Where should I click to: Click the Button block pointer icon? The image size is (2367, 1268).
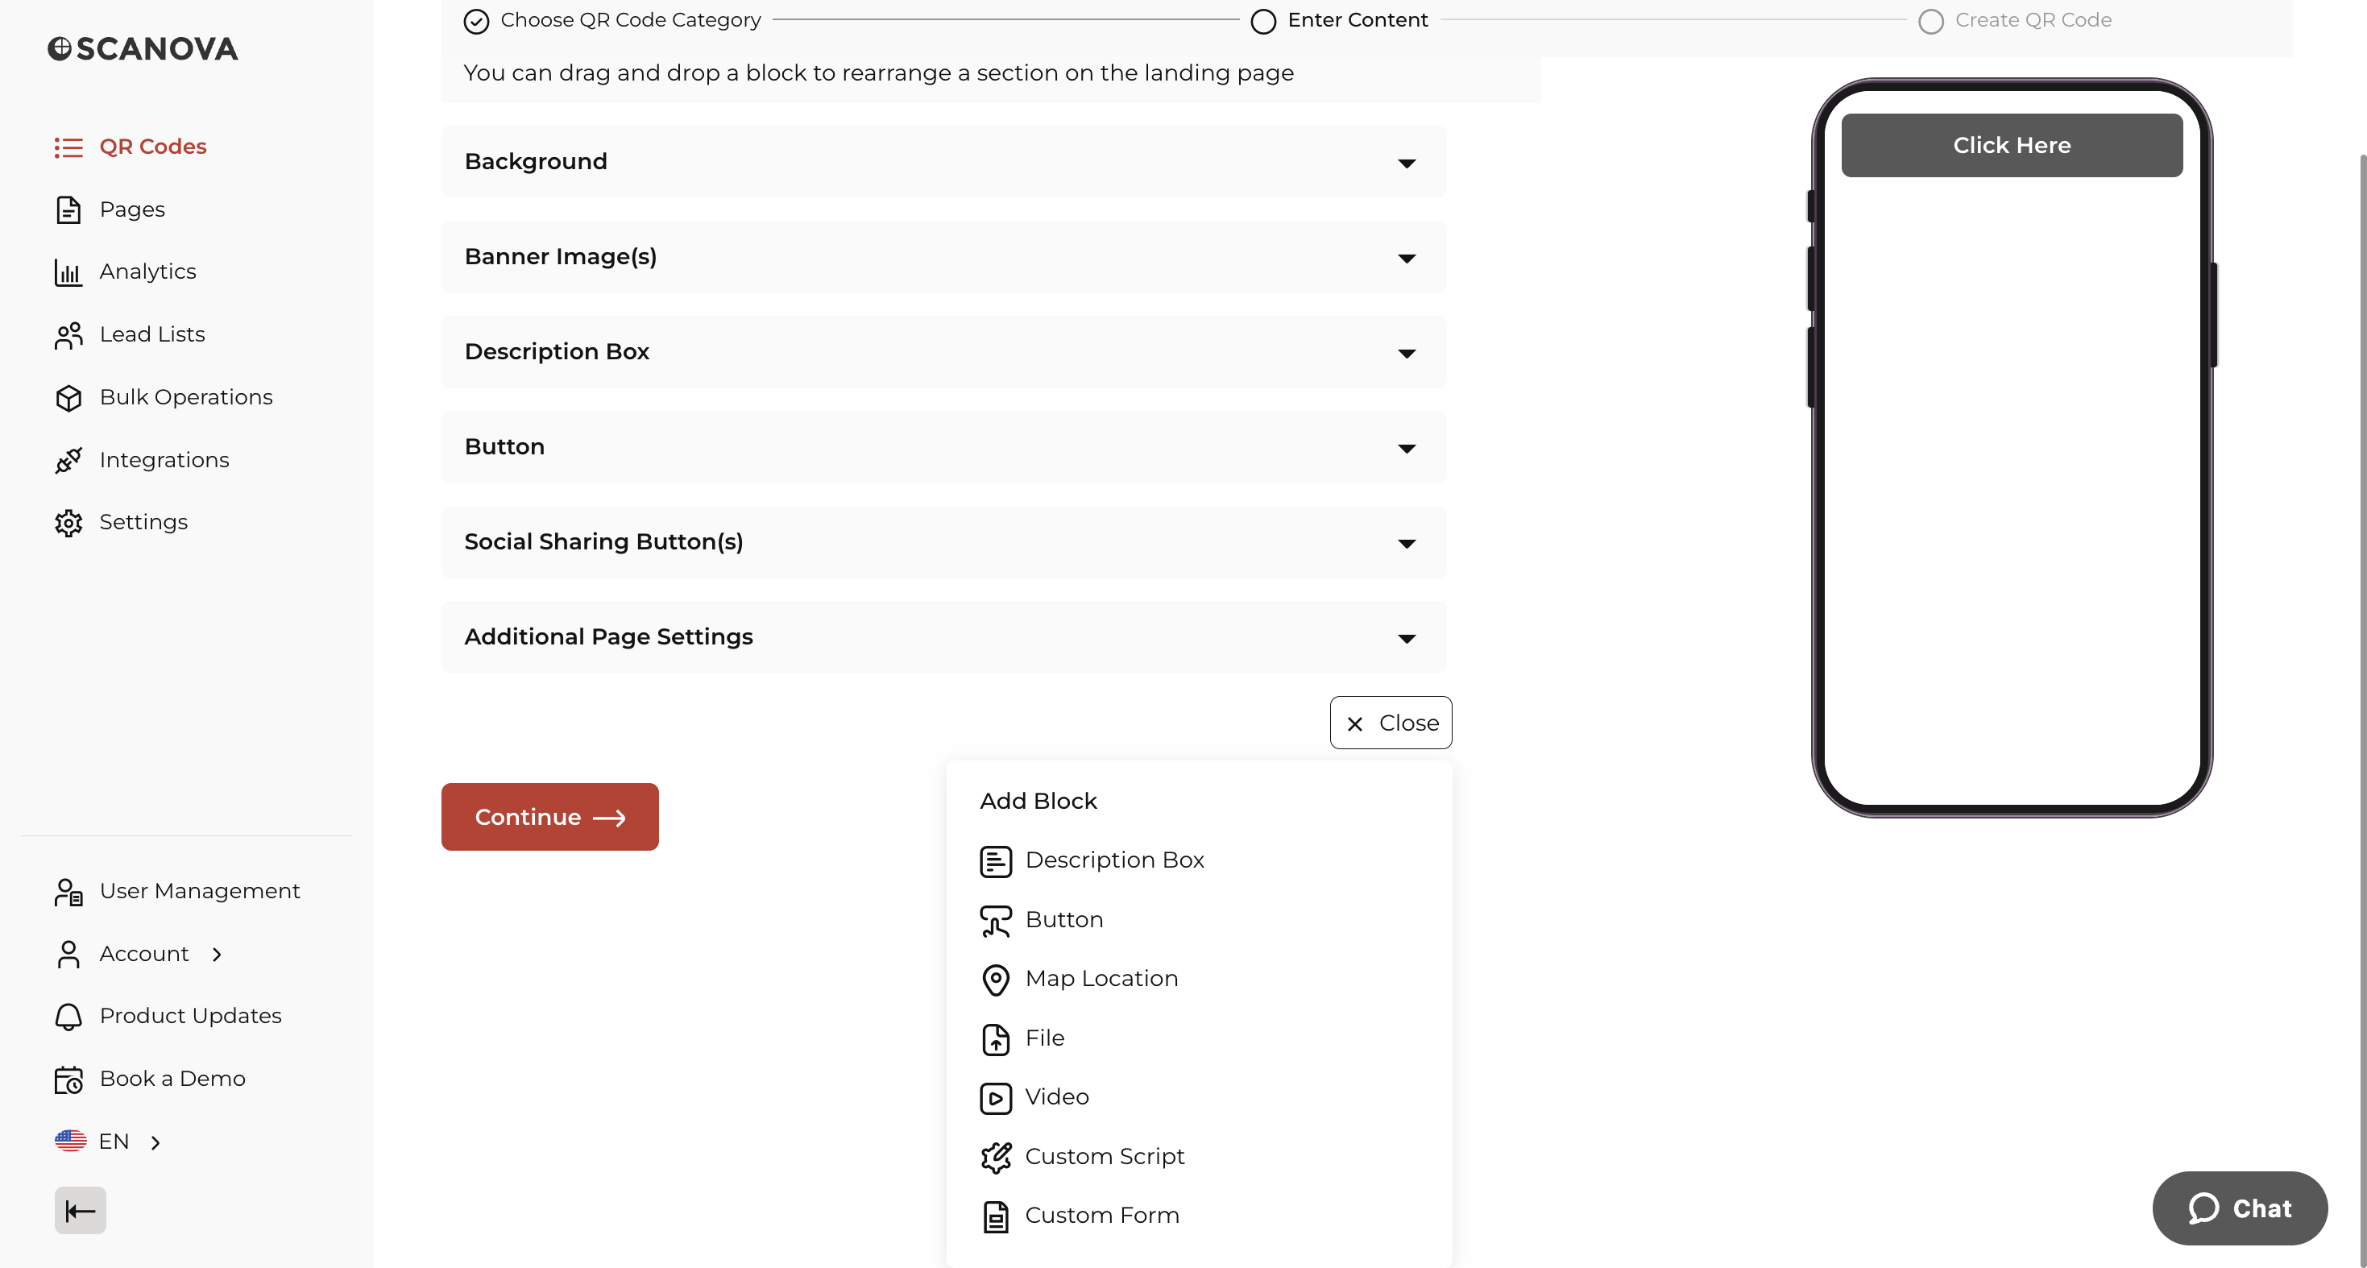coord(995,921)
